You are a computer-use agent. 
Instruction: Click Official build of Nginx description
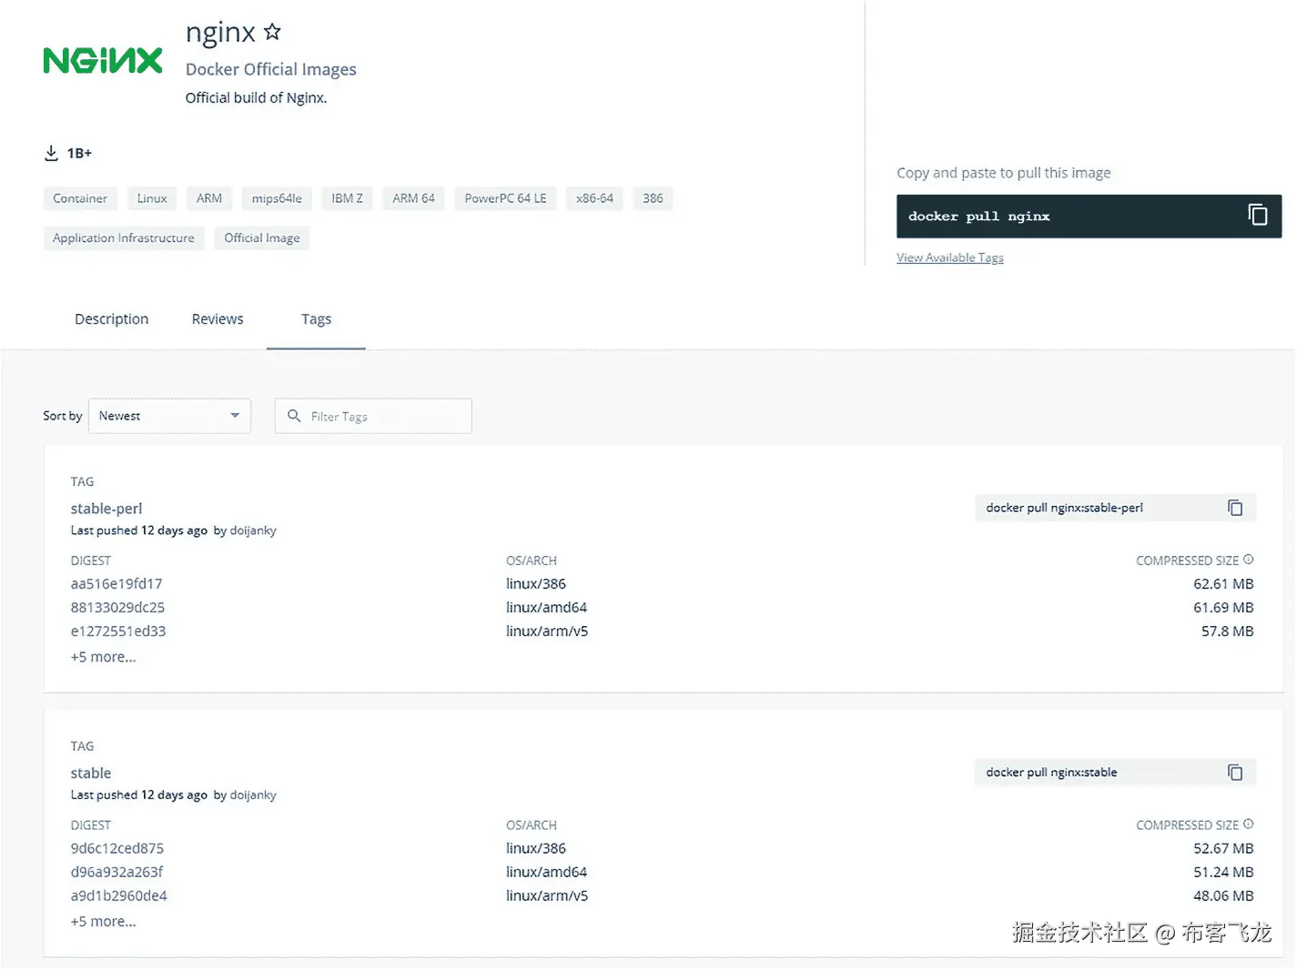[x=256, y=98]
